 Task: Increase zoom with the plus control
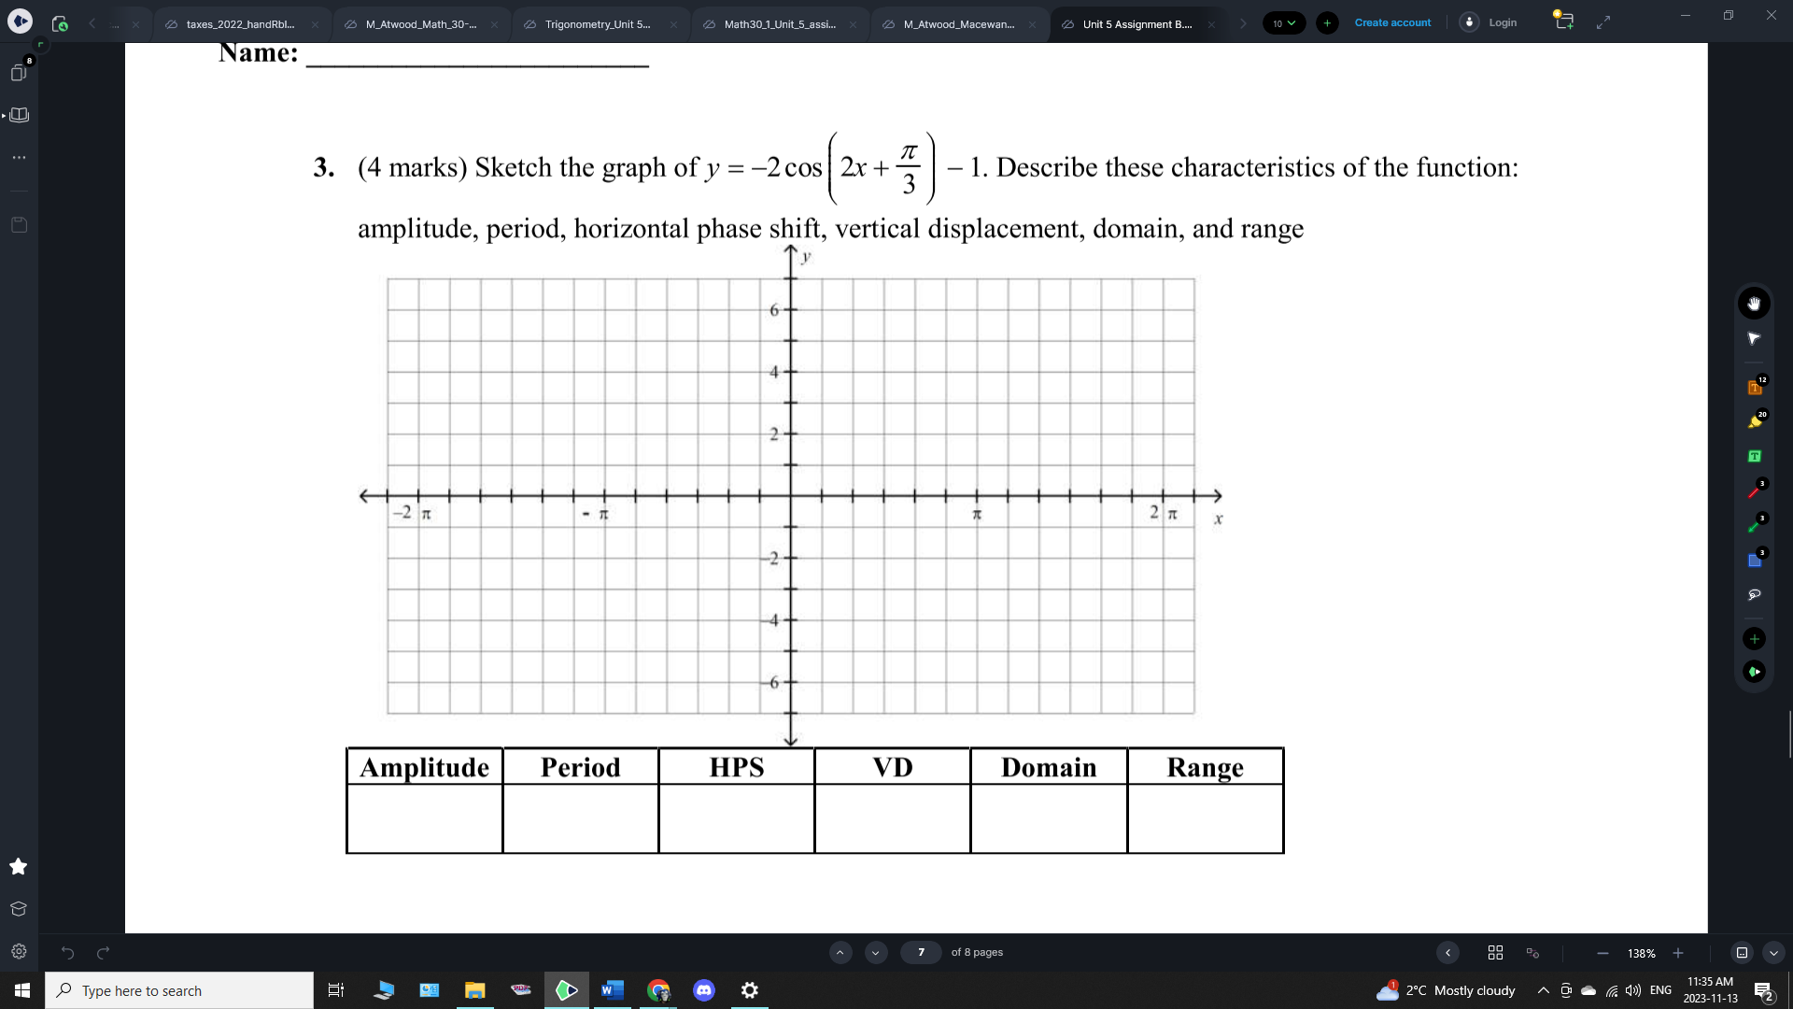click(1678, 953)
